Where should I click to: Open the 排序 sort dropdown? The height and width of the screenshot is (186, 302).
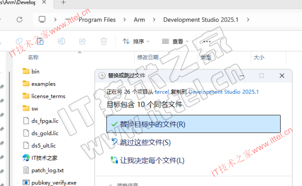point(136,42)
